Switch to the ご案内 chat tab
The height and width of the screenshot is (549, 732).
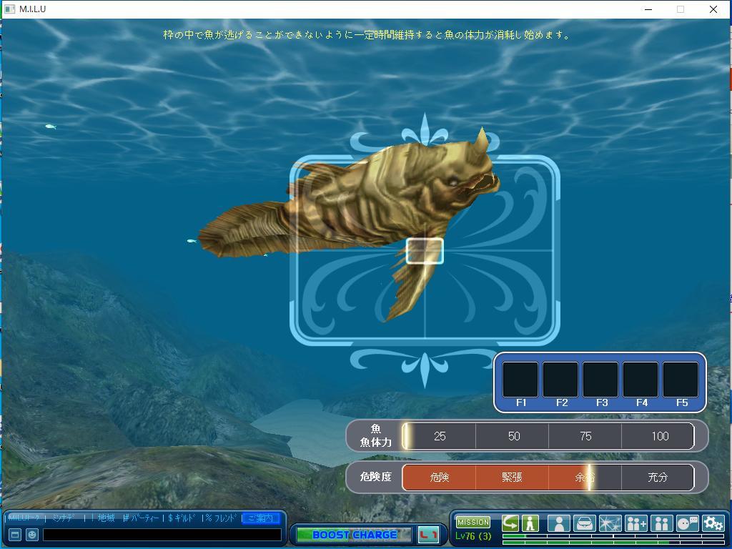pyautogui.click(x=260, y=518)
